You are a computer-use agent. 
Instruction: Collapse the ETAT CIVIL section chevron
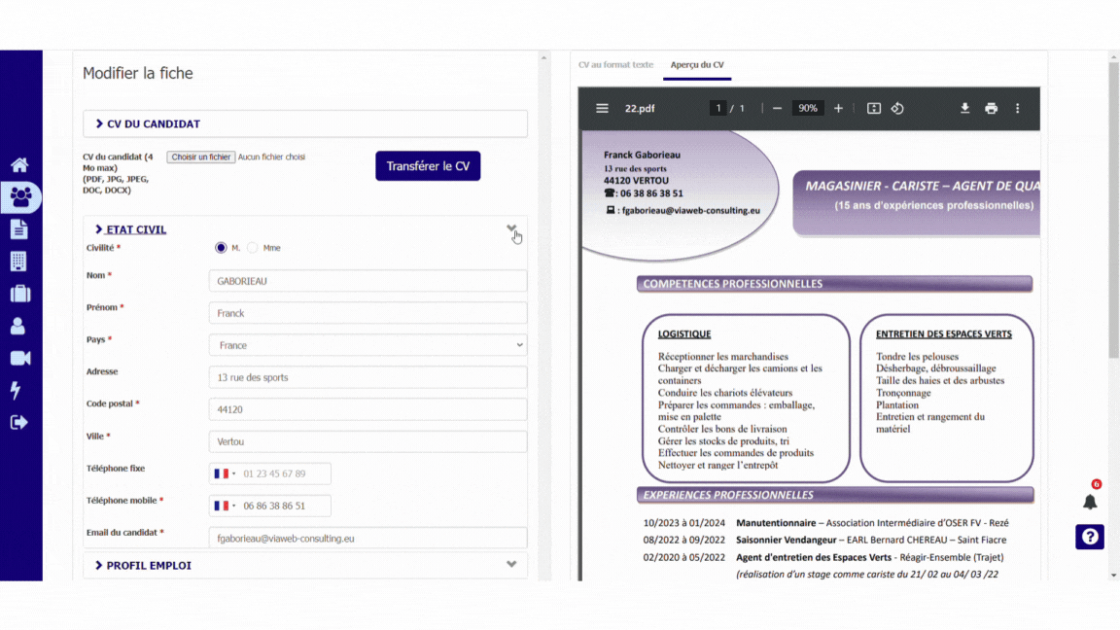(511, 228)
